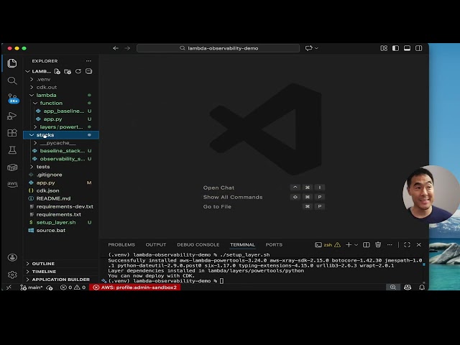The width and height of the screenshot is (460, 345).
Task: Open the .gitignore file
Action: (61, 175)
